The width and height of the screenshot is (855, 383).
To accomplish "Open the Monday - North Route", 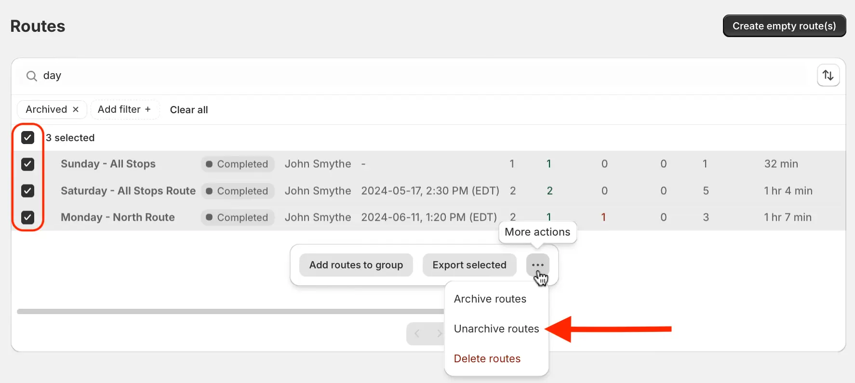I will tap(118, 217).
